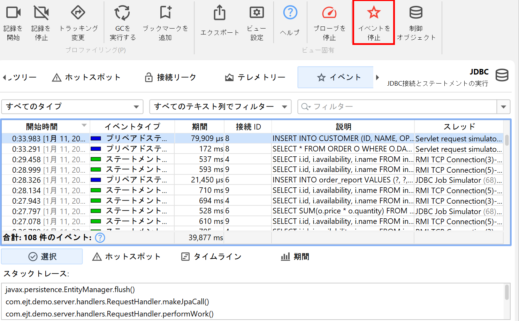This screenshot has width=519, height=321.
Task: Change tracking via トラッキング変更 icon
Action: coord(78,13)
